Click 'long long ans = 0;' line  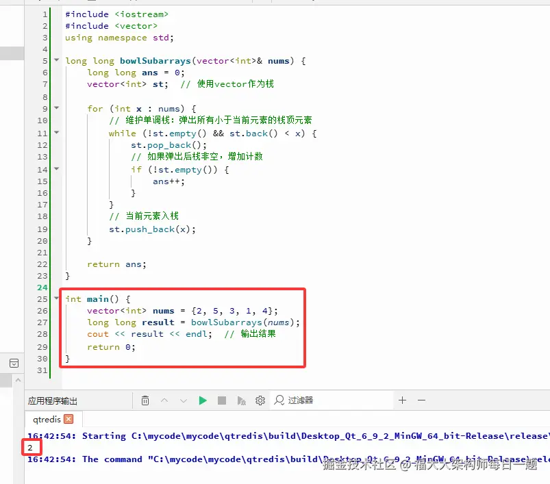point(136,73)
